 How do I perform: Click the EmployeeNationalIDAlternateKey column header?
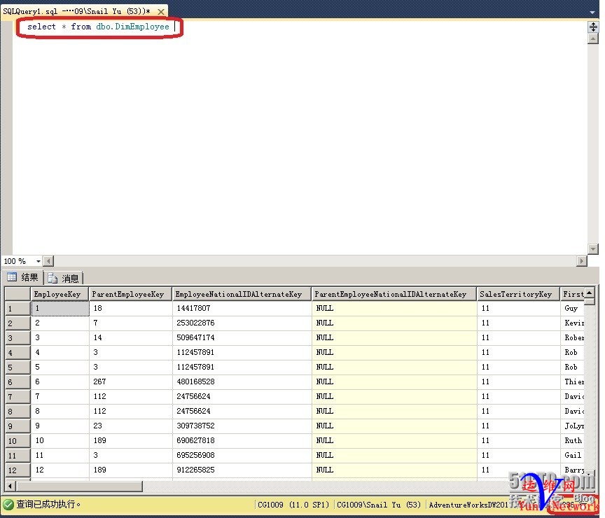click(242, 294)
